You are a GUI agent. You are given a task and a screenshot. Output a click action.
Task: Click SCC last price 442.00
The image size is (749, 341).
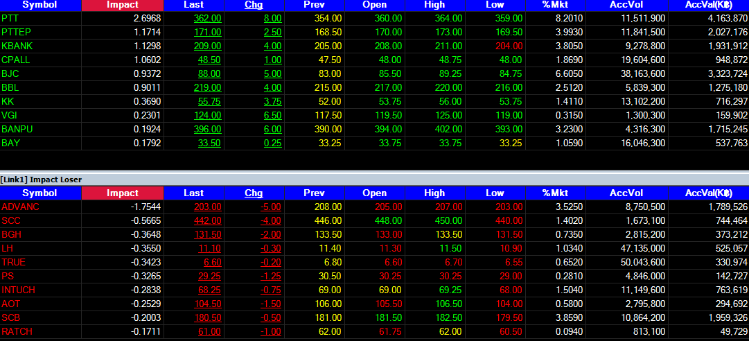(207, 220)
